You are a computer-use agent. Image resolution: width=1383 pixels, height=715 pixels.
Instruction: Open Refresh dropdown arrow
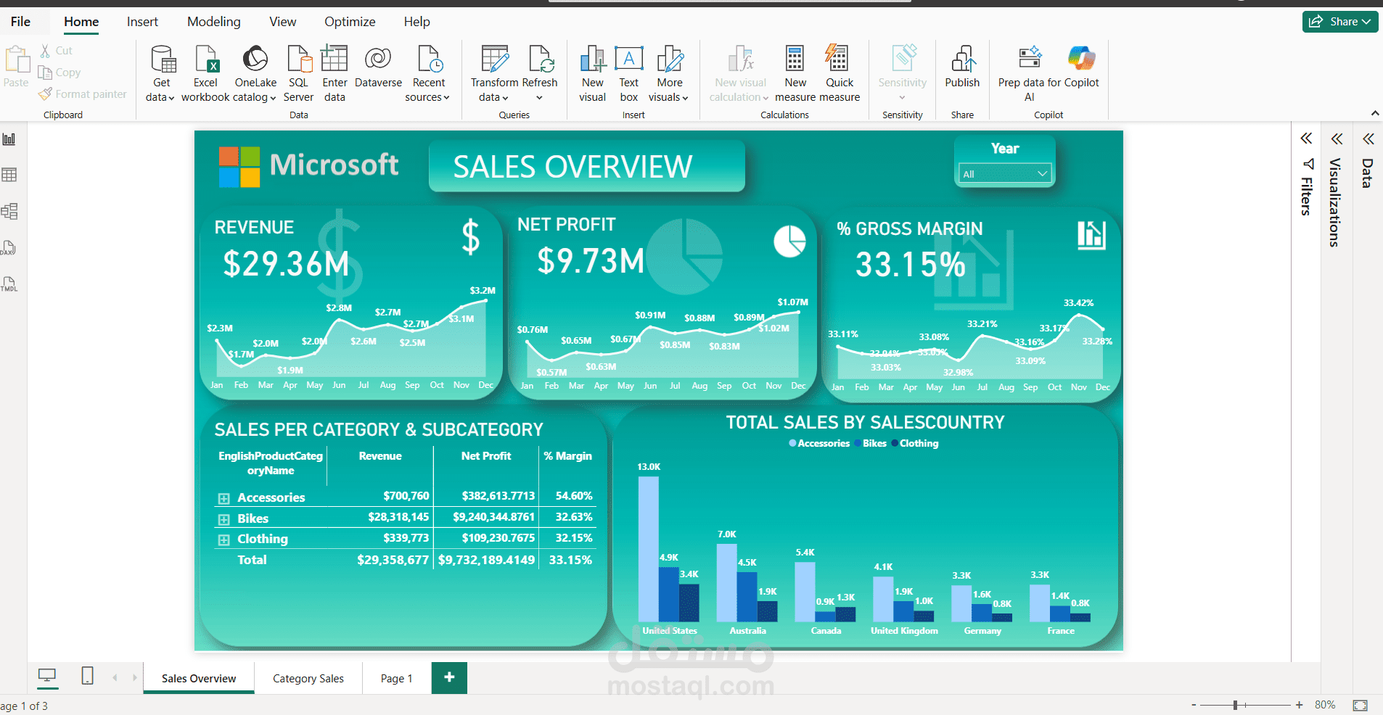pos(539,98)
